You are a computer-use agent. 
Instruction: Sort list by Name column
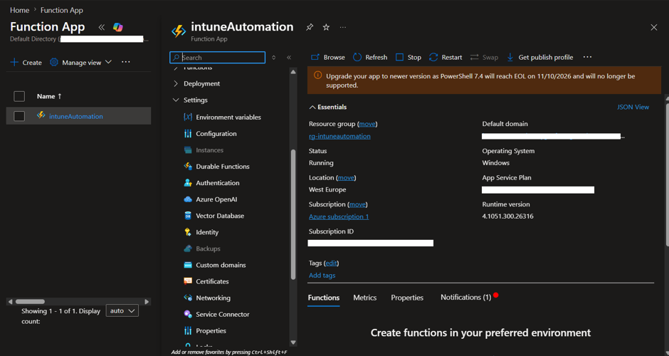pos(49,96)
